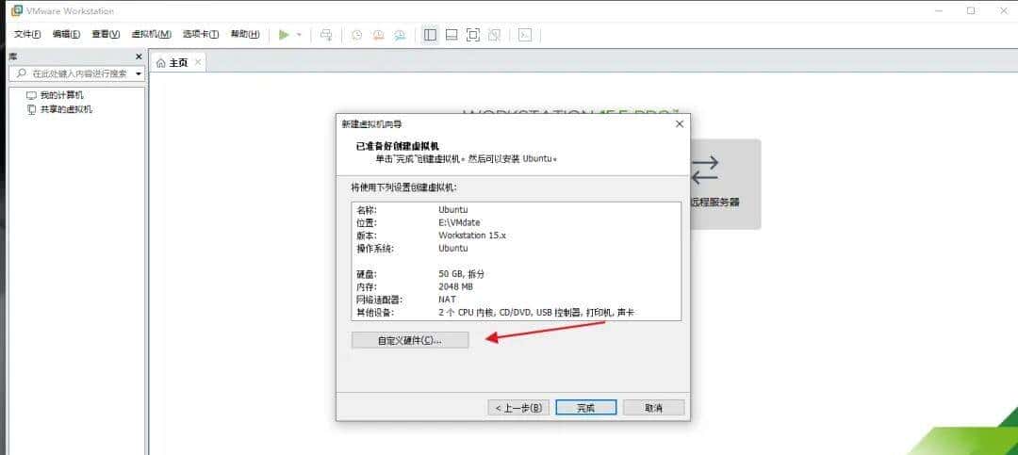Viewport: 1018px width, 455px height.
Task: Click the 将使用下列设置创建虚拟机 label
Action: [403, 187]
